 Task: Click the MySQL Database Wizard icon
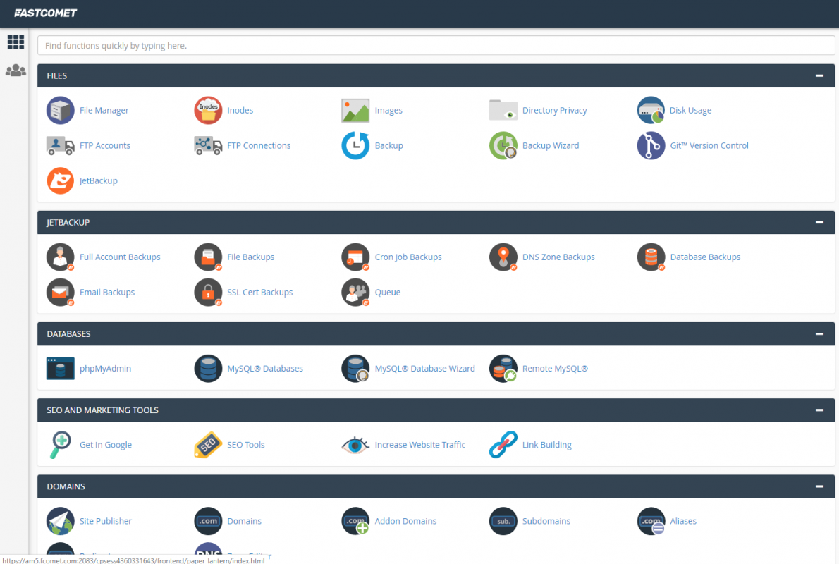click(x=355, y=369)
